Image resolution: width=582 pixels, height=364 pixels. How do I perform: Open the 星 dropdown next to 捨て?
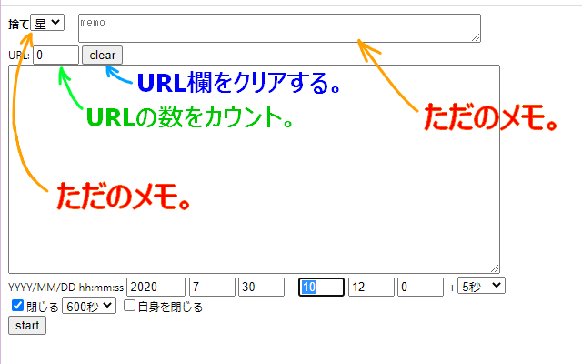[47, 23]
